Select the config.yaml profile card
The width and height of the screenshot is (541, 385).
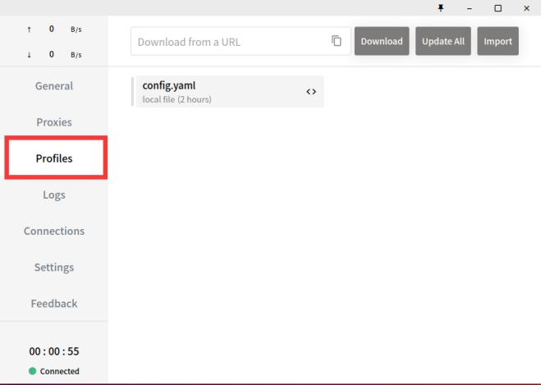pyautogui.click(x=230, y=92)
